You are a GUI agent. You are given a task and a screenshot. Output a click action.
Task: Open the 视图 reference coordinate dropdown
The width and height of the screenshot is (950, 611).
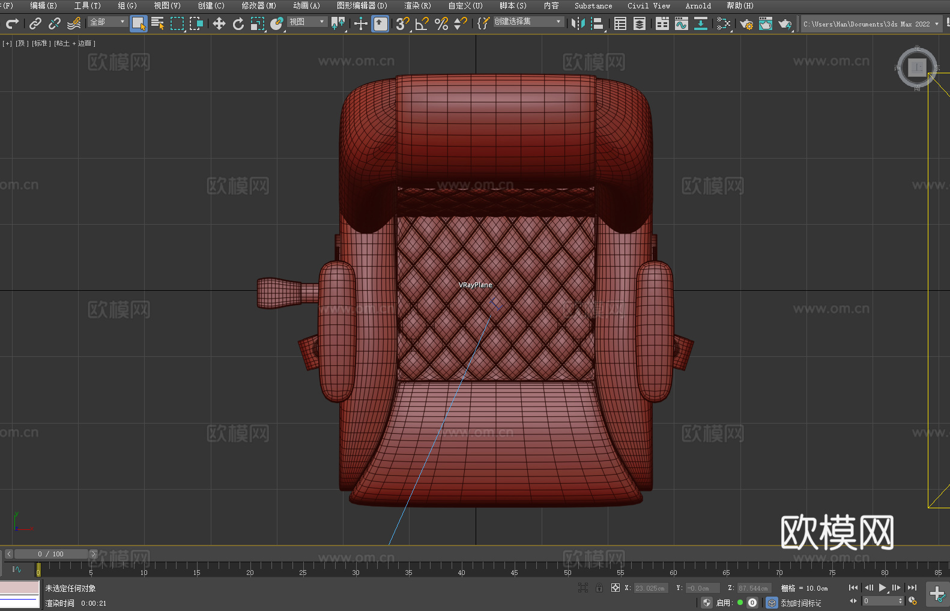pyautogui.click(x=307, y=22)
